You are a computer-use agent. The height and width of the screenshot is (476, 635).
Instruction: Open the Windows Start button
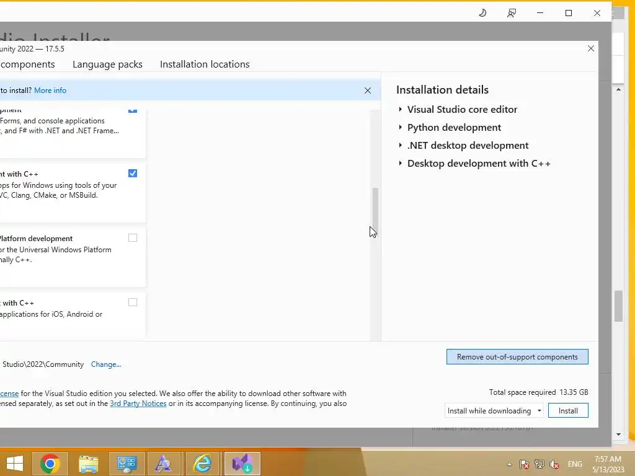(x=15, y=464)
